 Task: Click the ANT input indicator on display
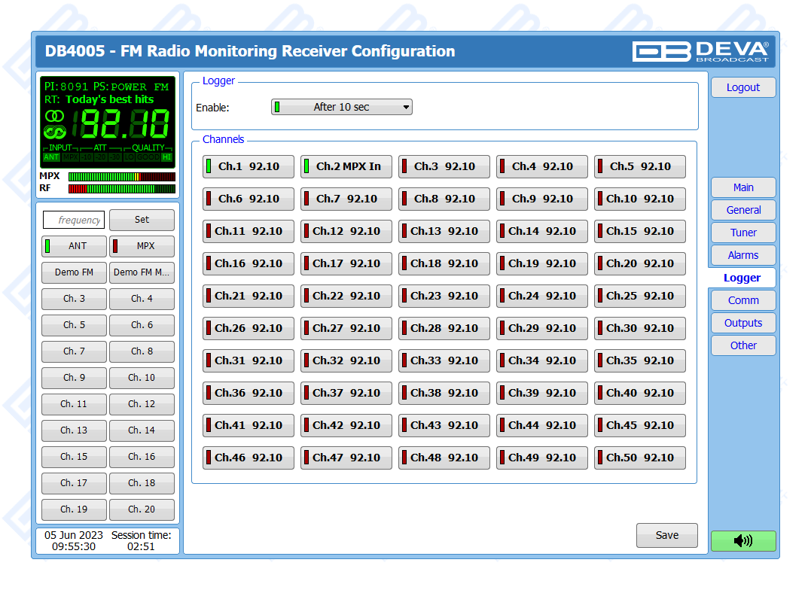click(51, 157)
